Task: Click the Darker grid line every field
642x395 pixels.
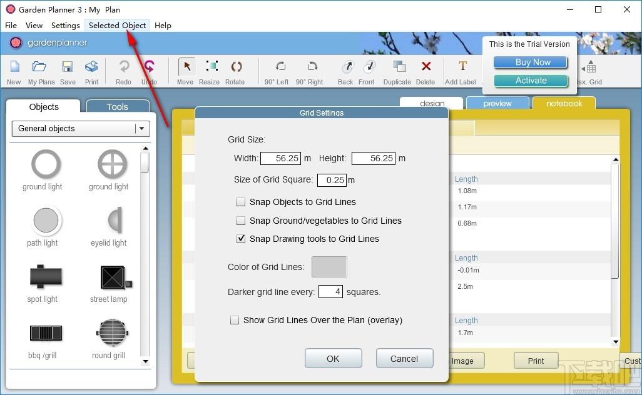Action: click(330, 291)
